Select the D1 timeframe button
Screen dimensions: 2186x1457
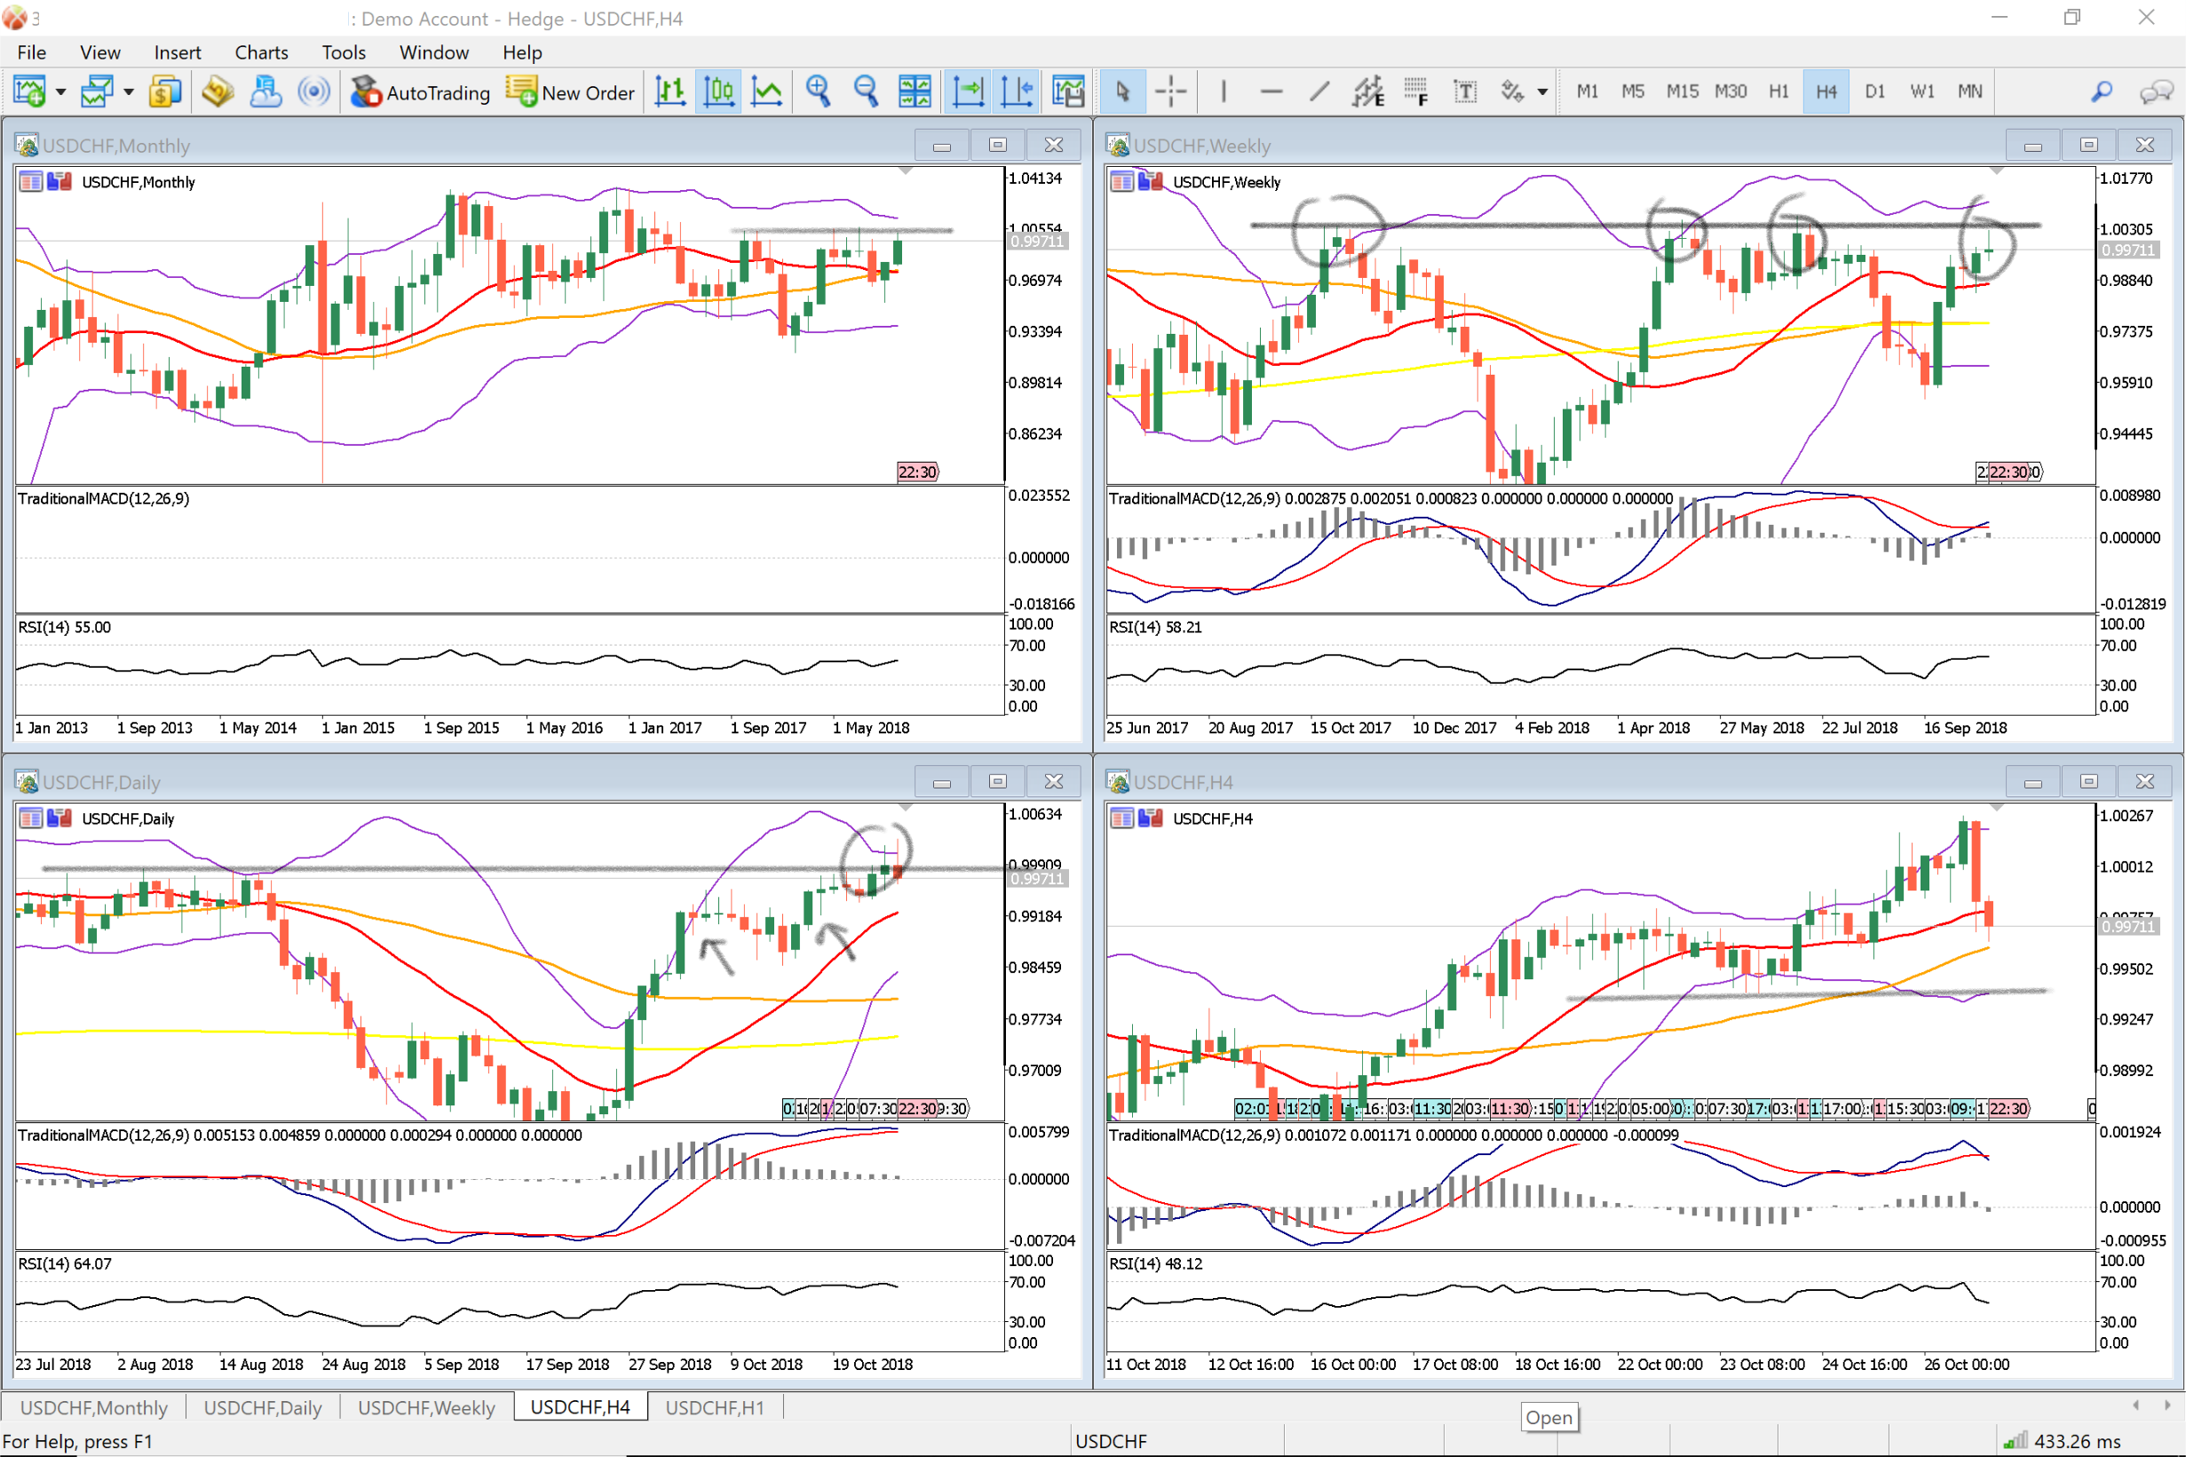pyautogui.click(x=1874, y=91)
